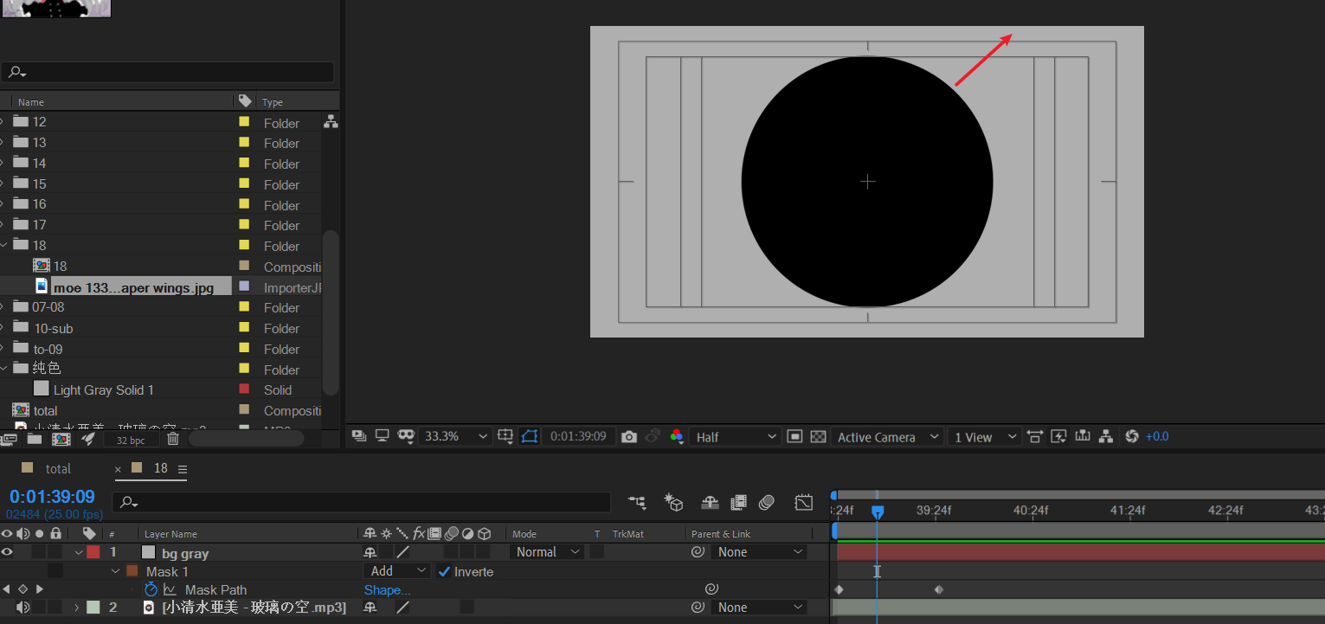This screenshot has height=624, width=1325.
Task: Select Light Gray Solid 1 item
Action: (103, 389)
